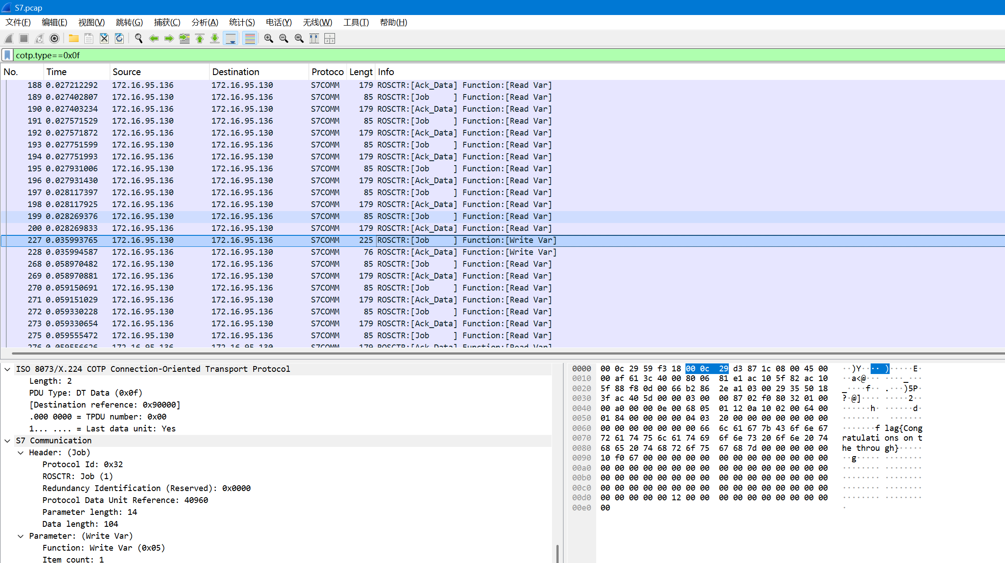1005x563 pixels.
Task: Collapse the COTP protocol tree node
Action: (x=8, y=369)
